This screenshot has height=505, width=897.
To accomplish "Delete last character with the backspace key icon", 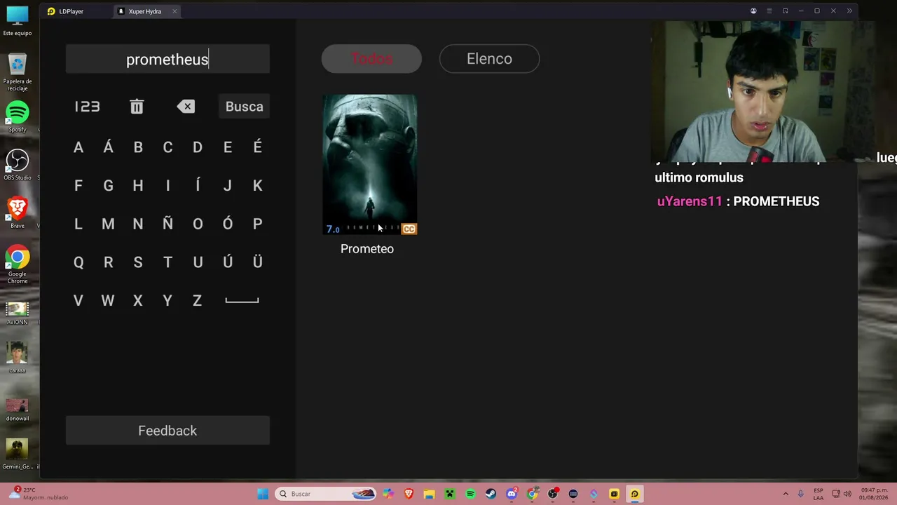I will coord(186,107).
